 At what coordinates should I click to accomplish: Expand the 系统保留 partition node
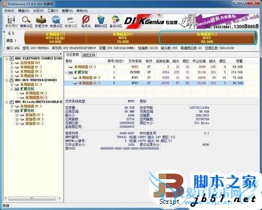pos(12,63)
